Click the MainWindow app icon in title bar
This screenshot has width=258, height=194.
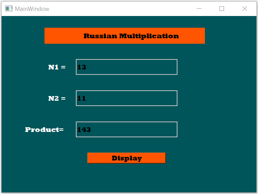click(9, 9)
